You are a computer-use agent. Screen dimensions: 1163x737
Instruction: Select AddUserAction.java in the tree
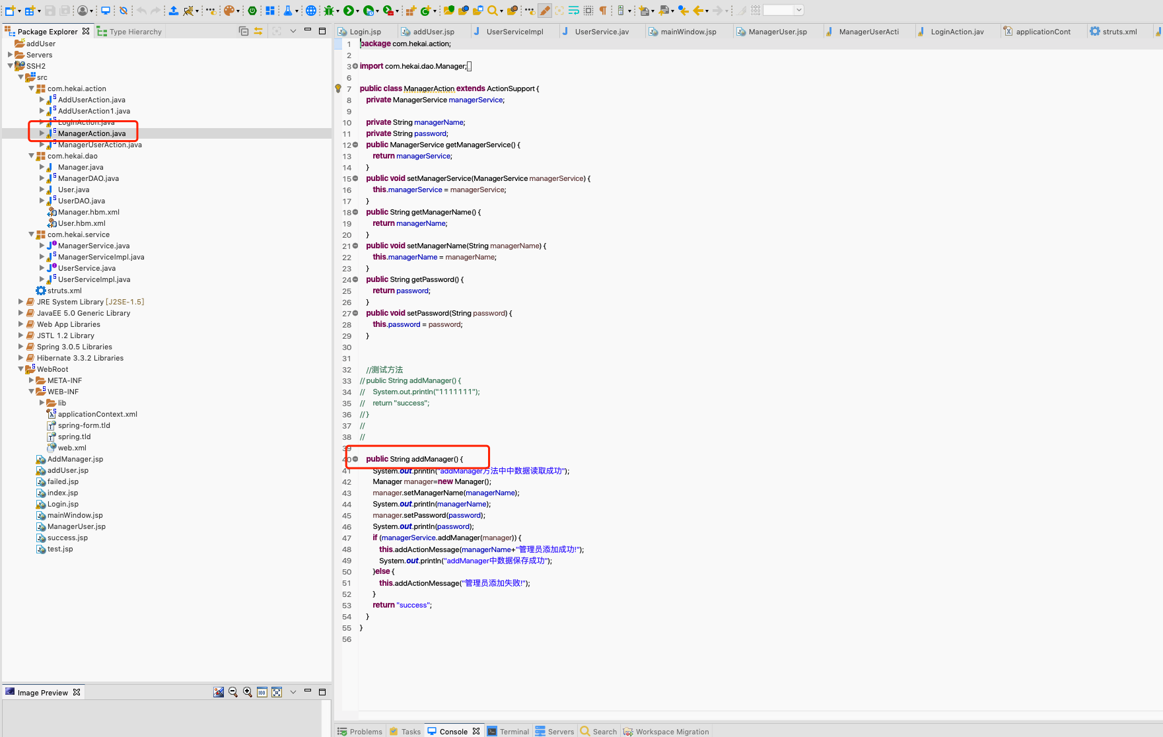(x=92, y=100)
